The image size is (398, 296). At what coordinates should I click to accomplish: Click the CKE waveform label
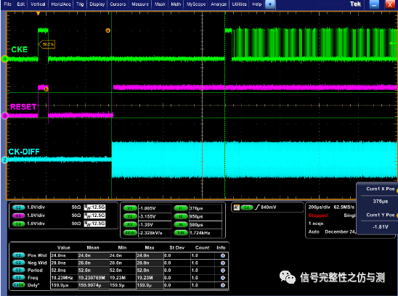click(20, 49)
